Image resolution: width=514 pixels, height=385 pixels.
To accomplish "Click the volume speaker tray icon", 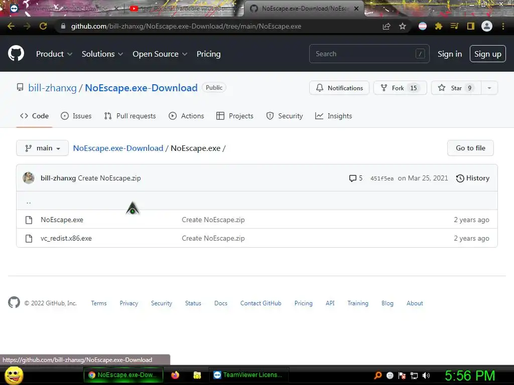I will point(426,375).
